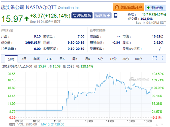
Task: Click volume value 1695.61万
Action: point(33,43)
